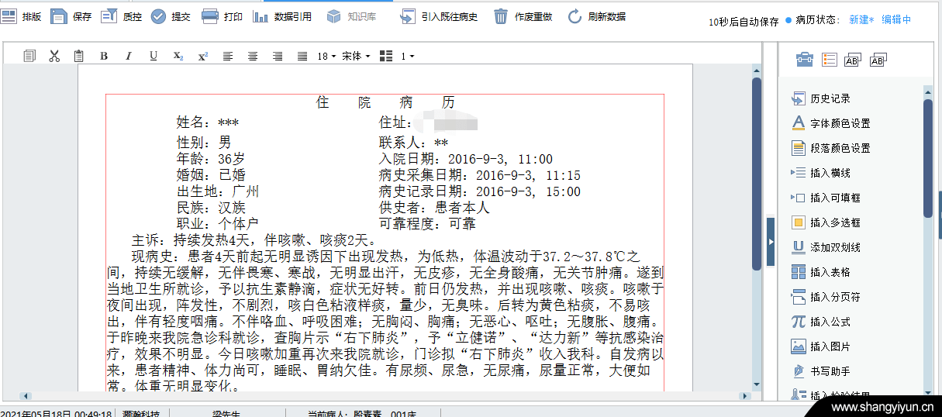Open the font size 18 dropdown

tap(326, 56)
